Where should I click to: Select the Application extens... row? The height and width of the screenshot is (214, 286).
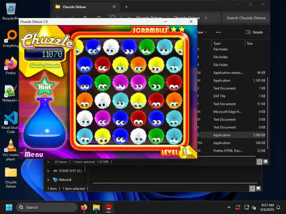pyautogui.click(x=232, y=73)
